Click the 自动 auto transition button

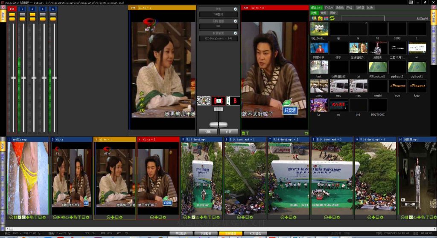[229, 132]
